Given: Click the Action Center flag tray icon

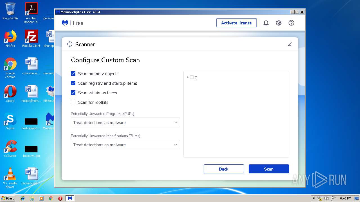Looking at the screenshot, I should pyautogui.click(x=333, y=198).
